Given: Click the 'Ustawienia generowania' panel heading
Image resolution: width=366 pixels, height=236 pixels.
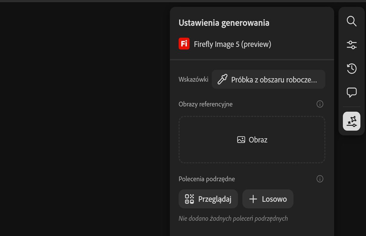Looking at the screenshot, I should pyautogui.click(x=224, y=23).
